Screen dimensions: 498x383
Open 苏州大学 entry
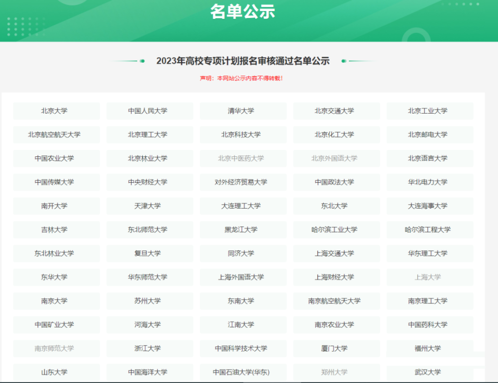150,301
